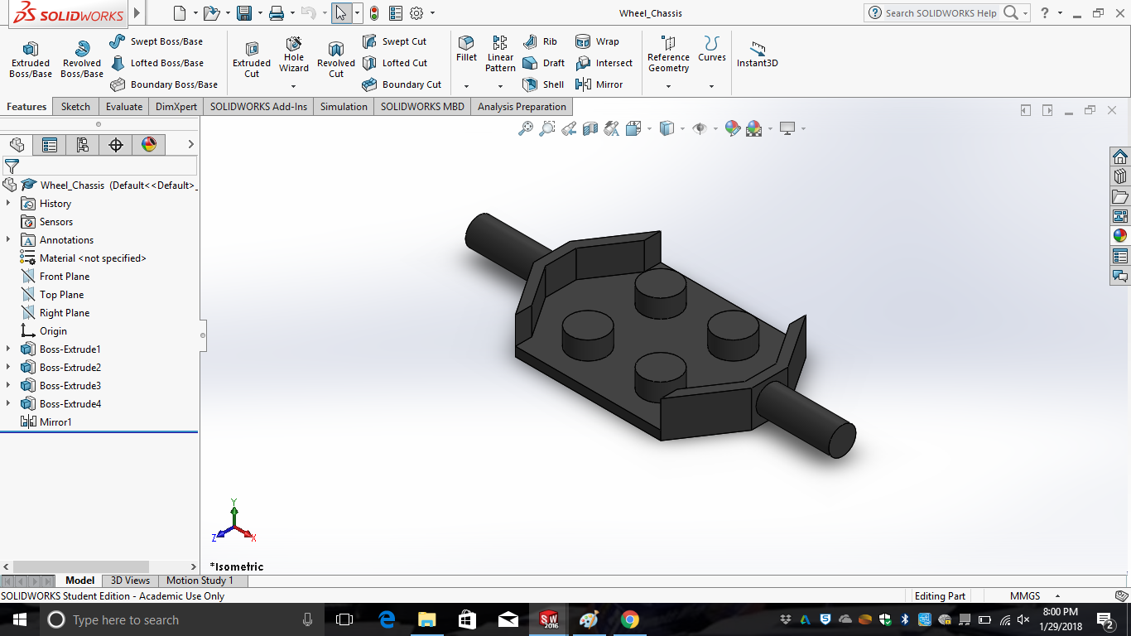The image size is (1131, 636).
Task: Click the Lofted Cut feature
Action: (394, 63)
